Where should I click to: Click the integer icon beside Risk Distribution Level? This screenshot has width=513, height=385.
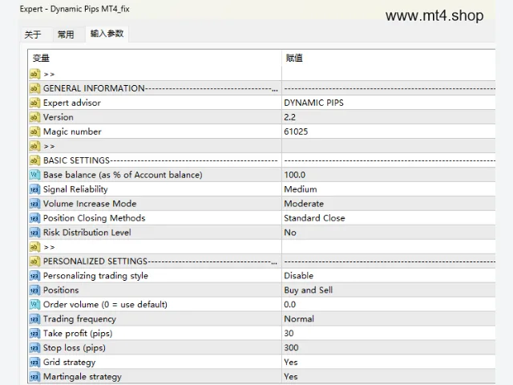[34, 233]
